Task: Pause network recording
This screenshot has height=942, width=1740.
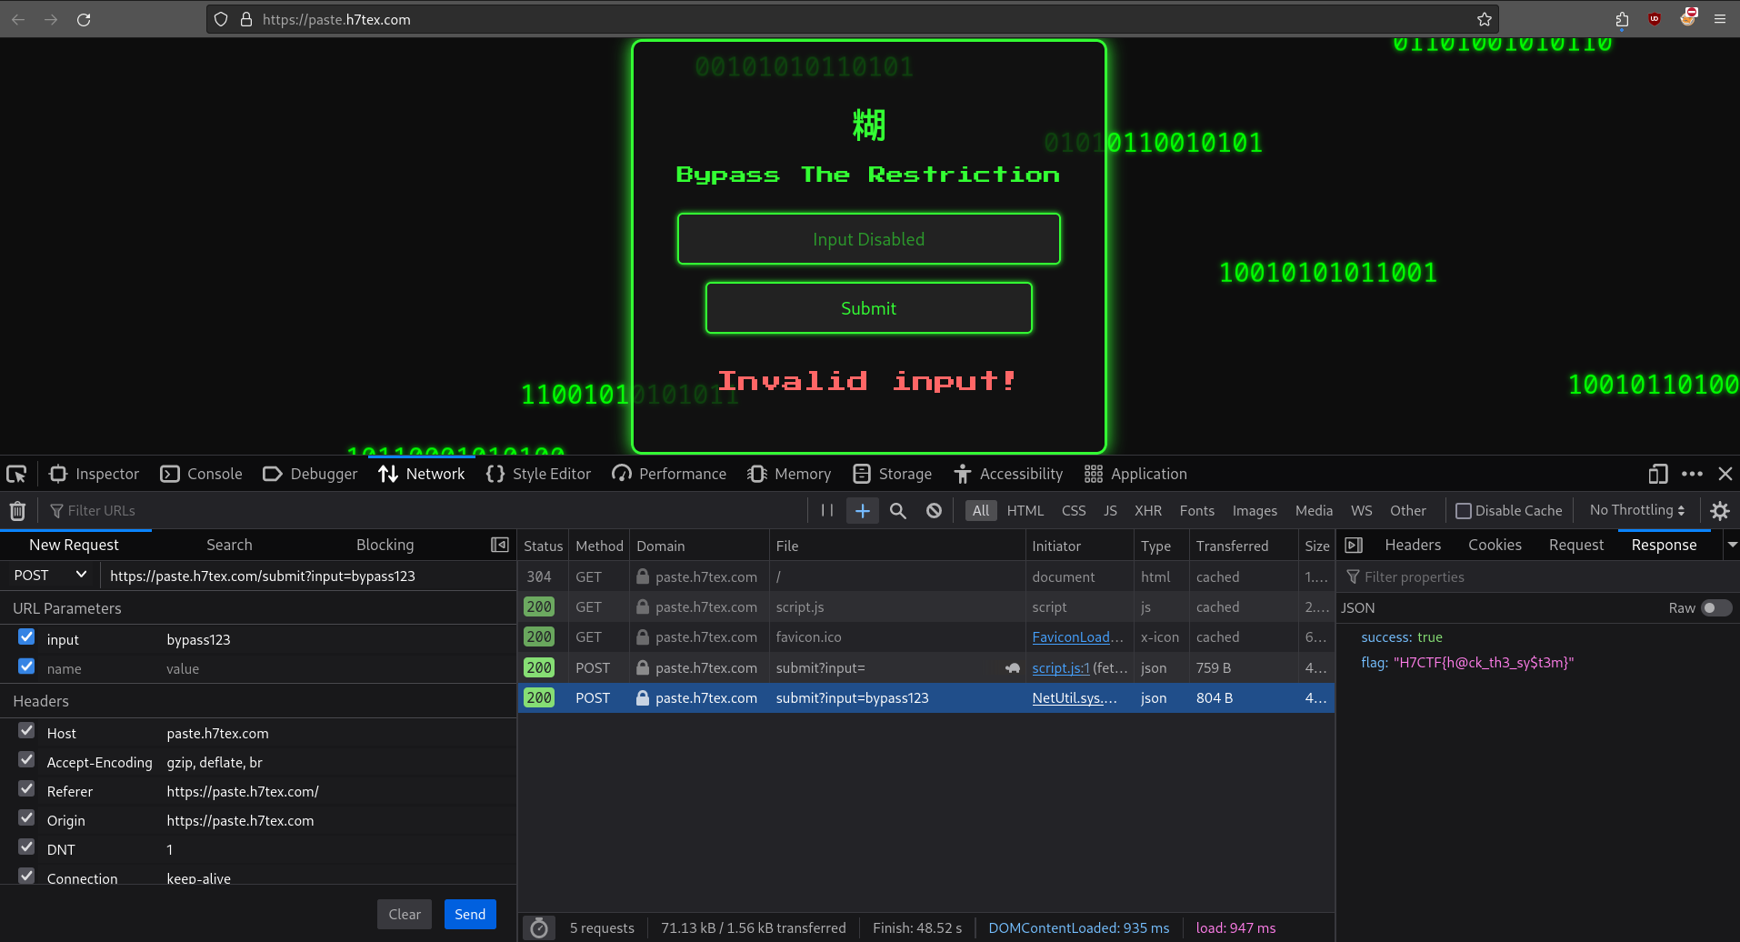Action: (826, 511)
